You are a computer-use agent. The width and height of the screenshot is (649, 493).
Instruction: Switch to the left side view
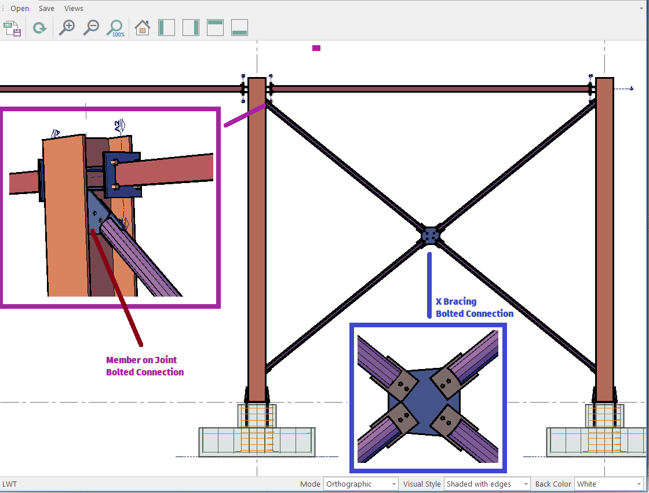point(167,28)
